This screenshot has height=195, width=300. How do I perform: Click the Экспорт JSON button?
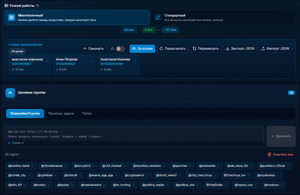[240, 49]
